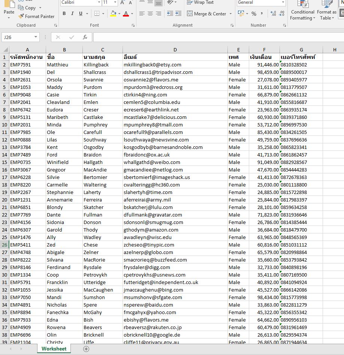This screenshot has width=344, height=355.
Task: Apply accounting number format
Action: coord(241,14)
